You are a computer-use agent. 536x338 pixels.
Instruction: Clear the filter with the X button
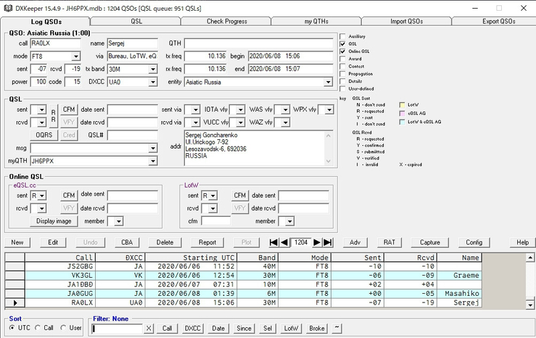149,329
